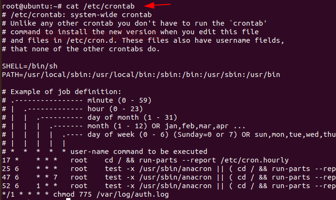Click the PATH= environment variable line
Viewport: 336px width, 200px height.
coord(141,75)
